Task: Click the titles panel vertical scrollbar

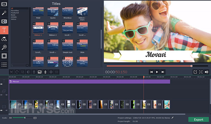Action: [101, 39]
